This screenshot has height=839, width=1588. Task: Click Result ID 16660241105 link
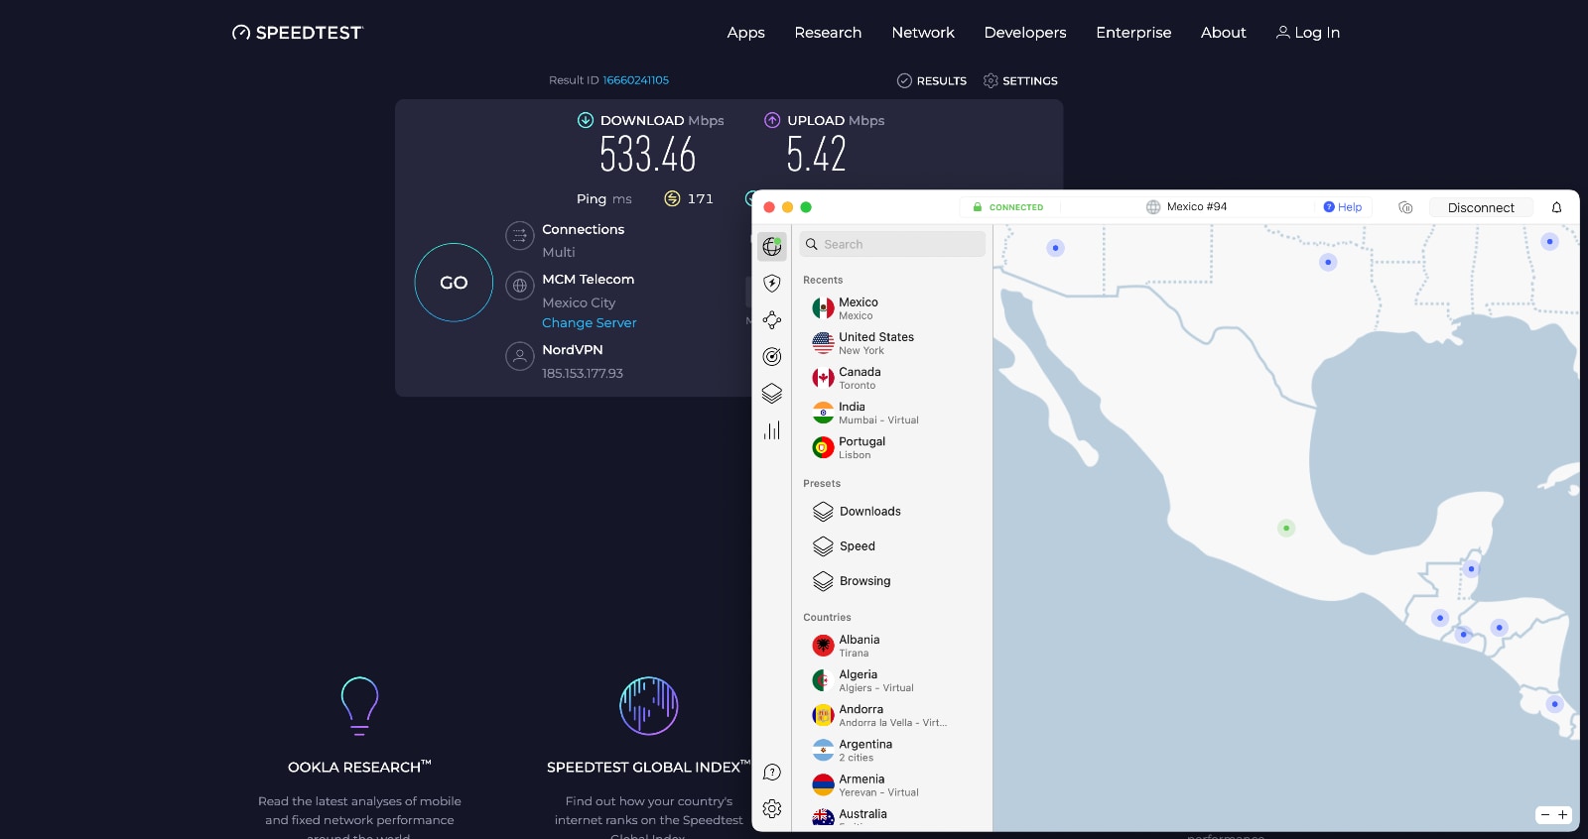coord(636,80)
